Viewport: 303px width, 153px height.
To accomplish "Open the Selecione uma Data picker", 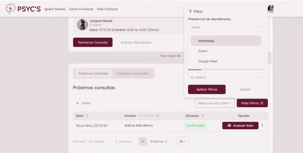I will pos(215,103).
